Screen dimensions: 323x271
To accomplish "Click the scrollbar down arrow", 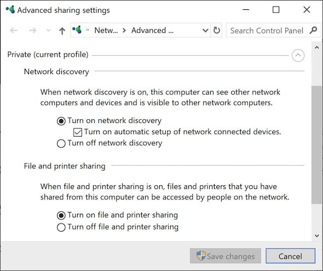I will (x=317, y=236).
